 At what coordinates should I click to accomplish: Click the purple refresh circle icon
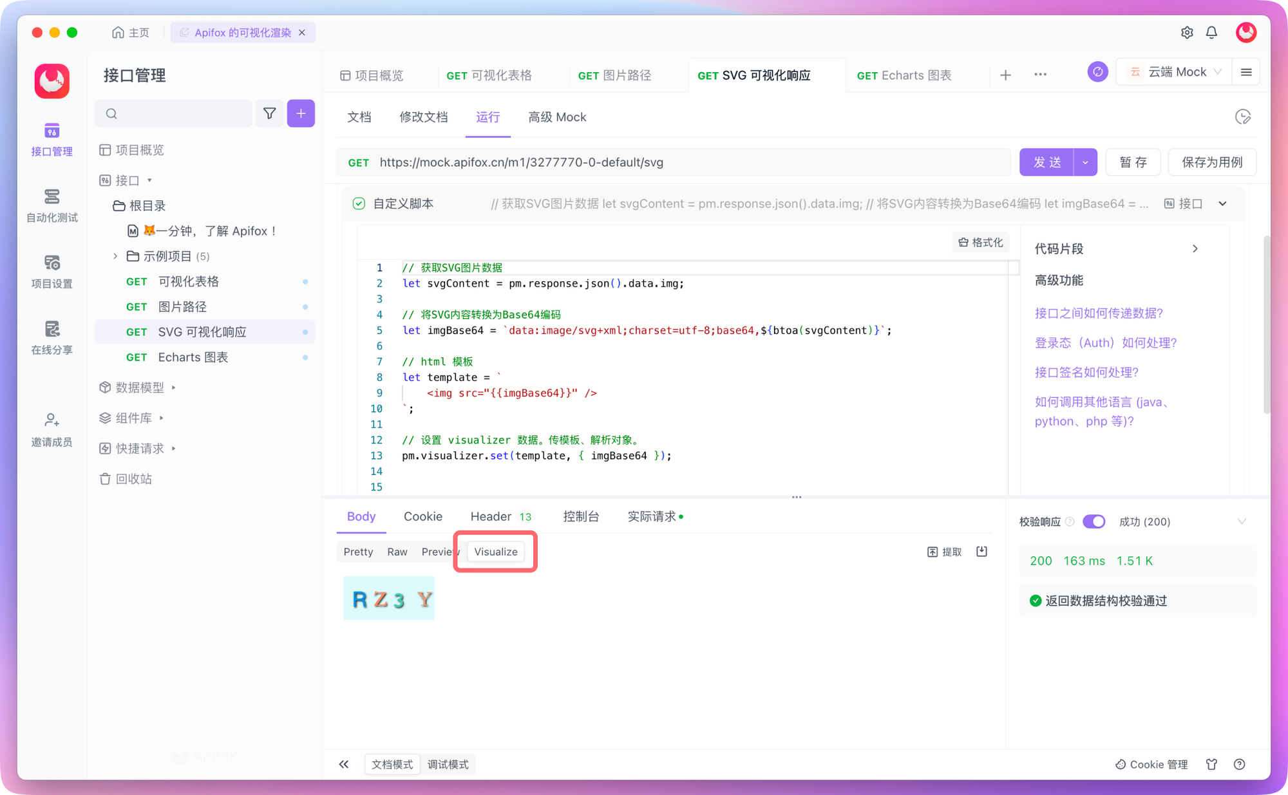click(1097, 72)
